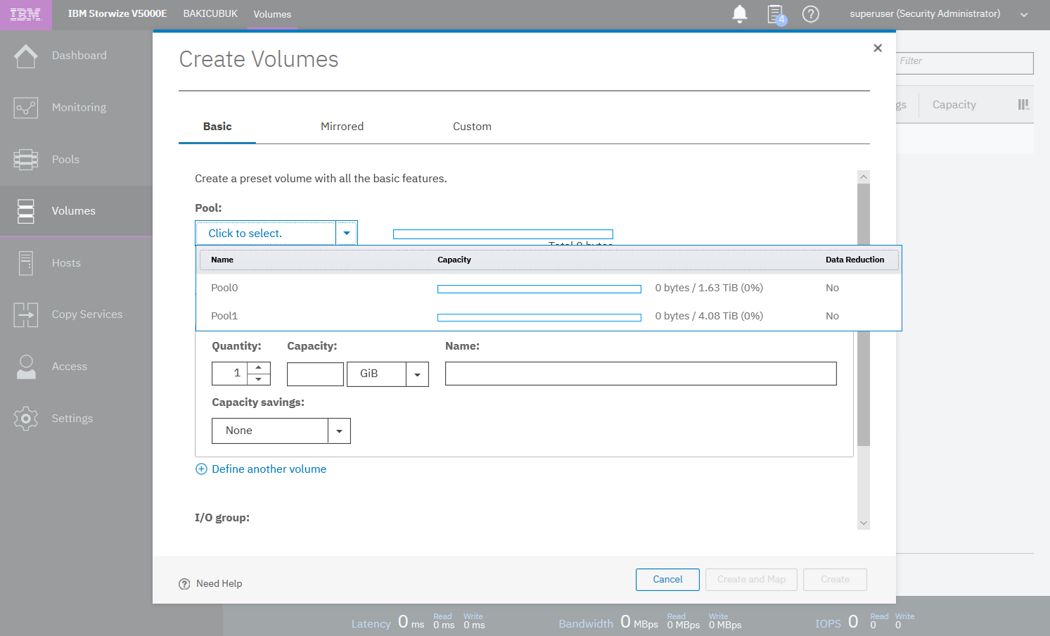Click the pool summary capacity bar
The width and height of the screenshot is (1050, 636).
click(x=503, y=234)
